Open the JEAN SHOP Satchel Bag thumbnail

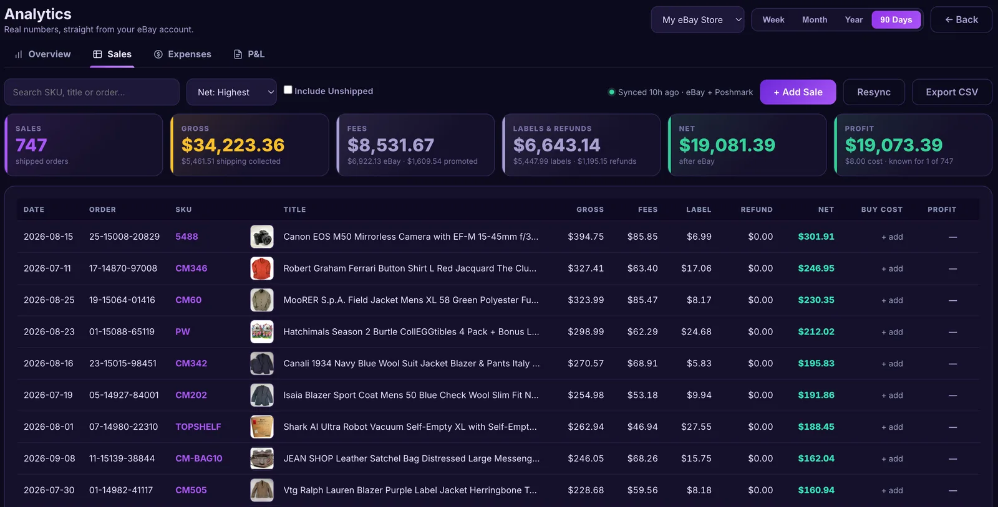coord(262,459)
